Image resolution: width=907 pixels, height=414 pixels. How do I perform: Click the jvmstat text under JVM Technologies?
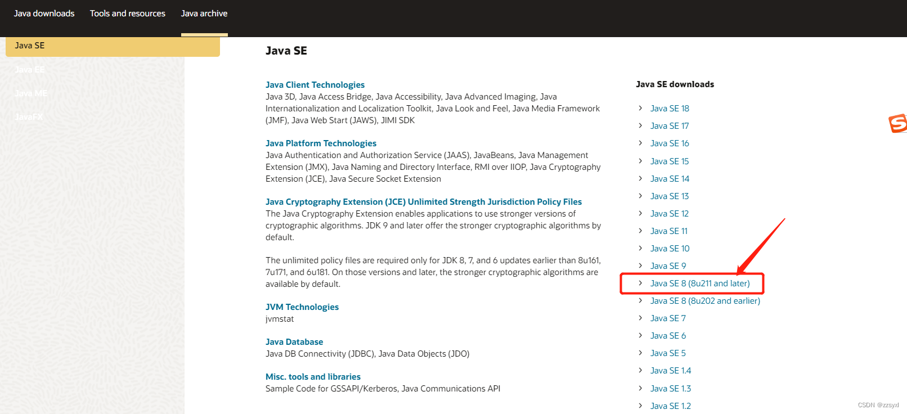[x=280, y=319]
